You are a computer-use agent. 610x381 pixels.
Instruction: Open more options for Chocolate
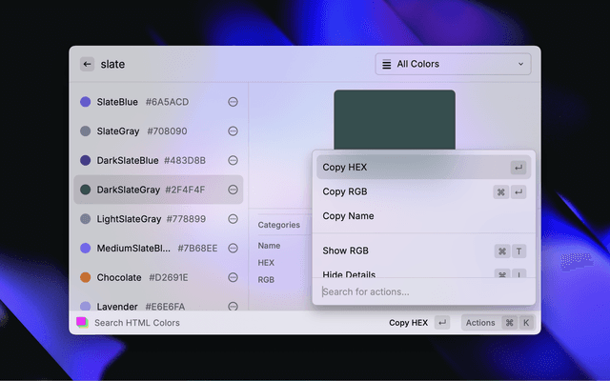(233, 278)
